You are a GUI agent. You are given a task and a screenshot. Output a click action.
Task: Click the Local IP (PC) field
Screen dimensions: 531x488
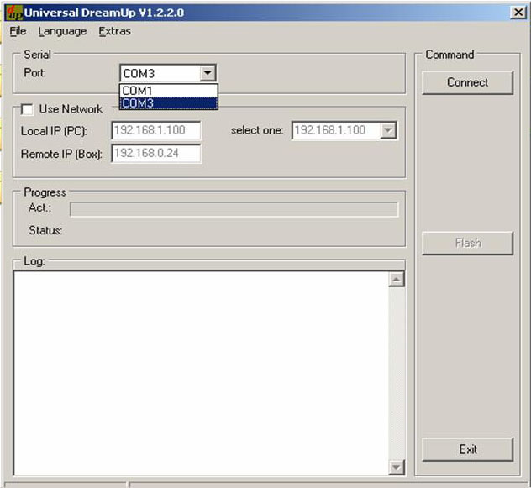156,130
